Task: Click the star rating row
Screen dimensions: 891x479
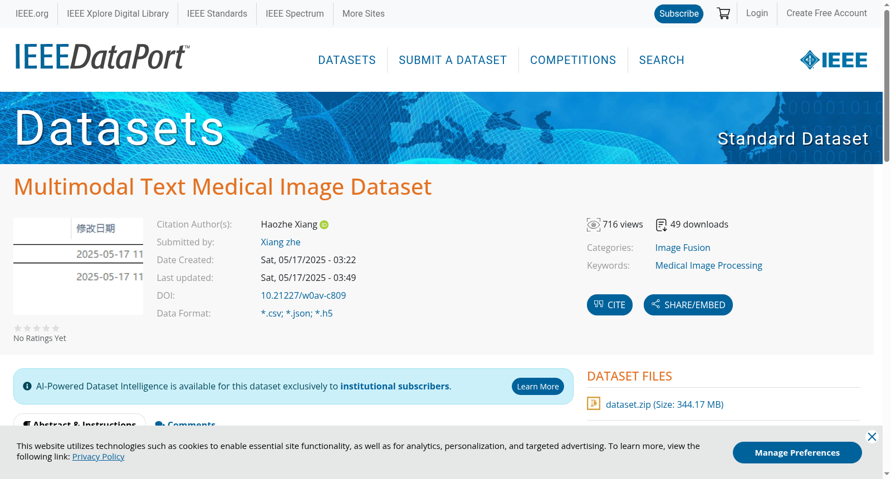Action: click(x=37, y=328)
